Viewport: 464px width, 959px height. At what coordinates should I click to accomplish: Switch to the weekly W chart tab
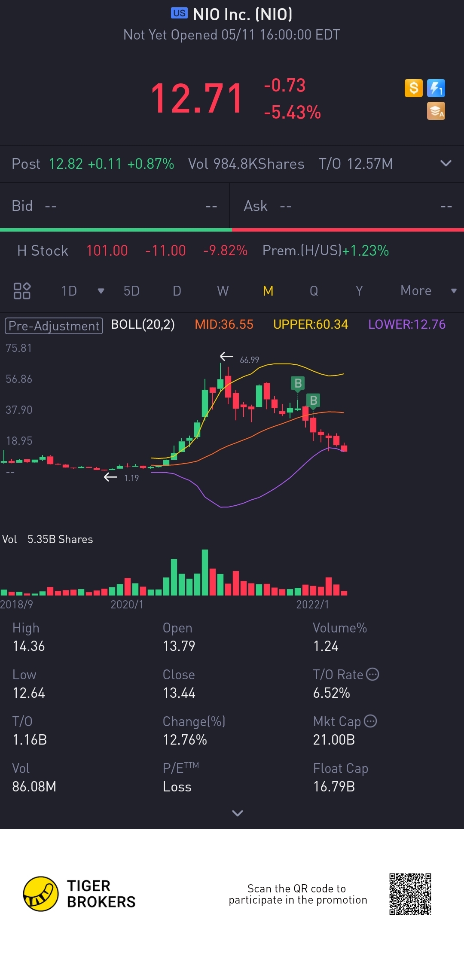[223, 291]
